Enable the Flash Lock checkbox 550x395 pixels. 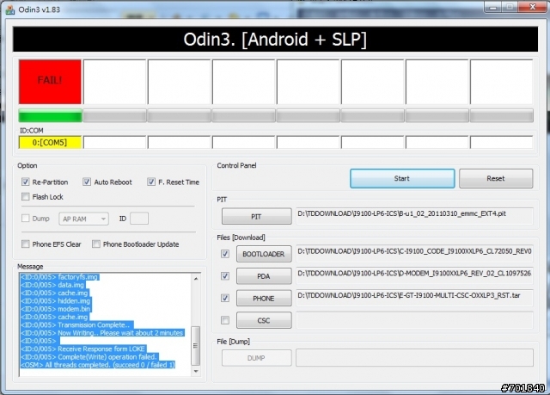(x=25, y=196)
